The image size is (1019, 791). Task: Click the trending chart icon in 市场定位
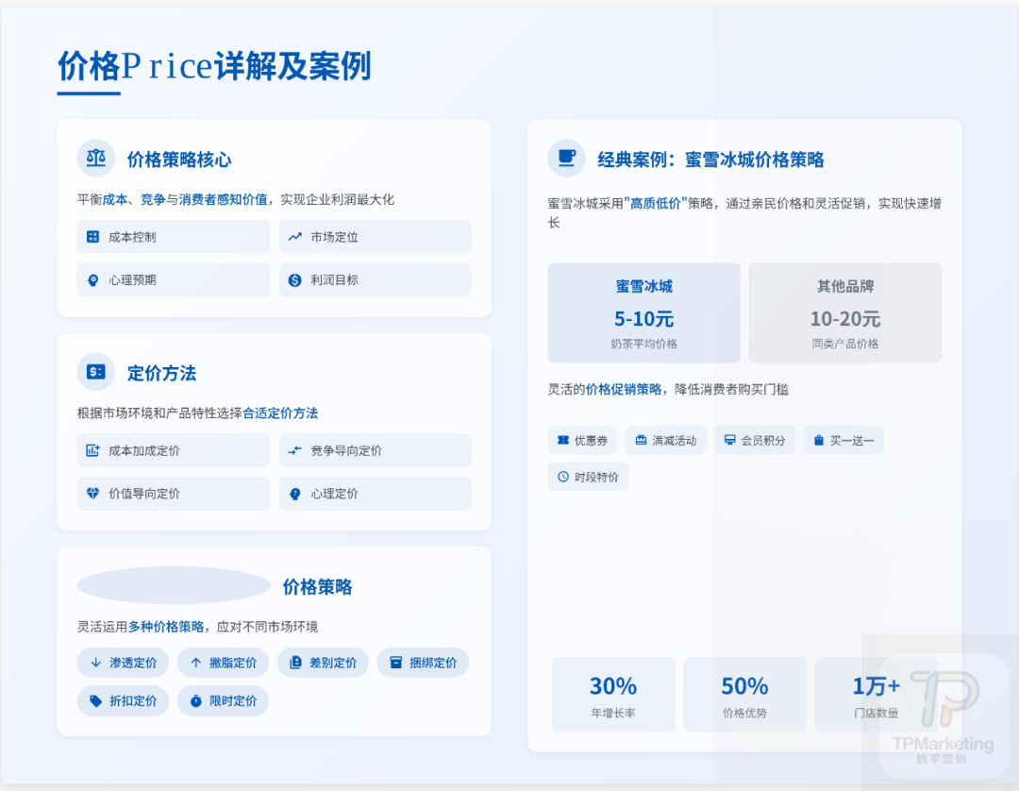click(x=295, y=237)
